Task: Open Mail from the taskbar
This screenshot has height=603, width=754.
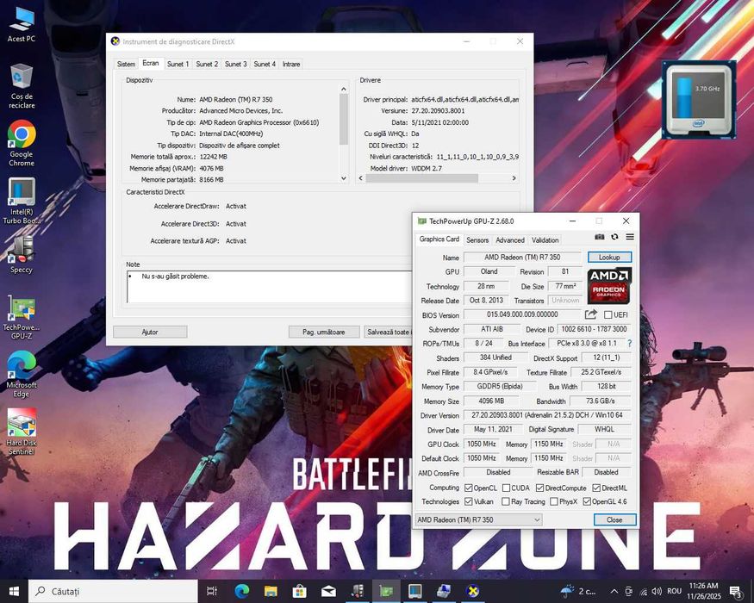Action: 328,591
